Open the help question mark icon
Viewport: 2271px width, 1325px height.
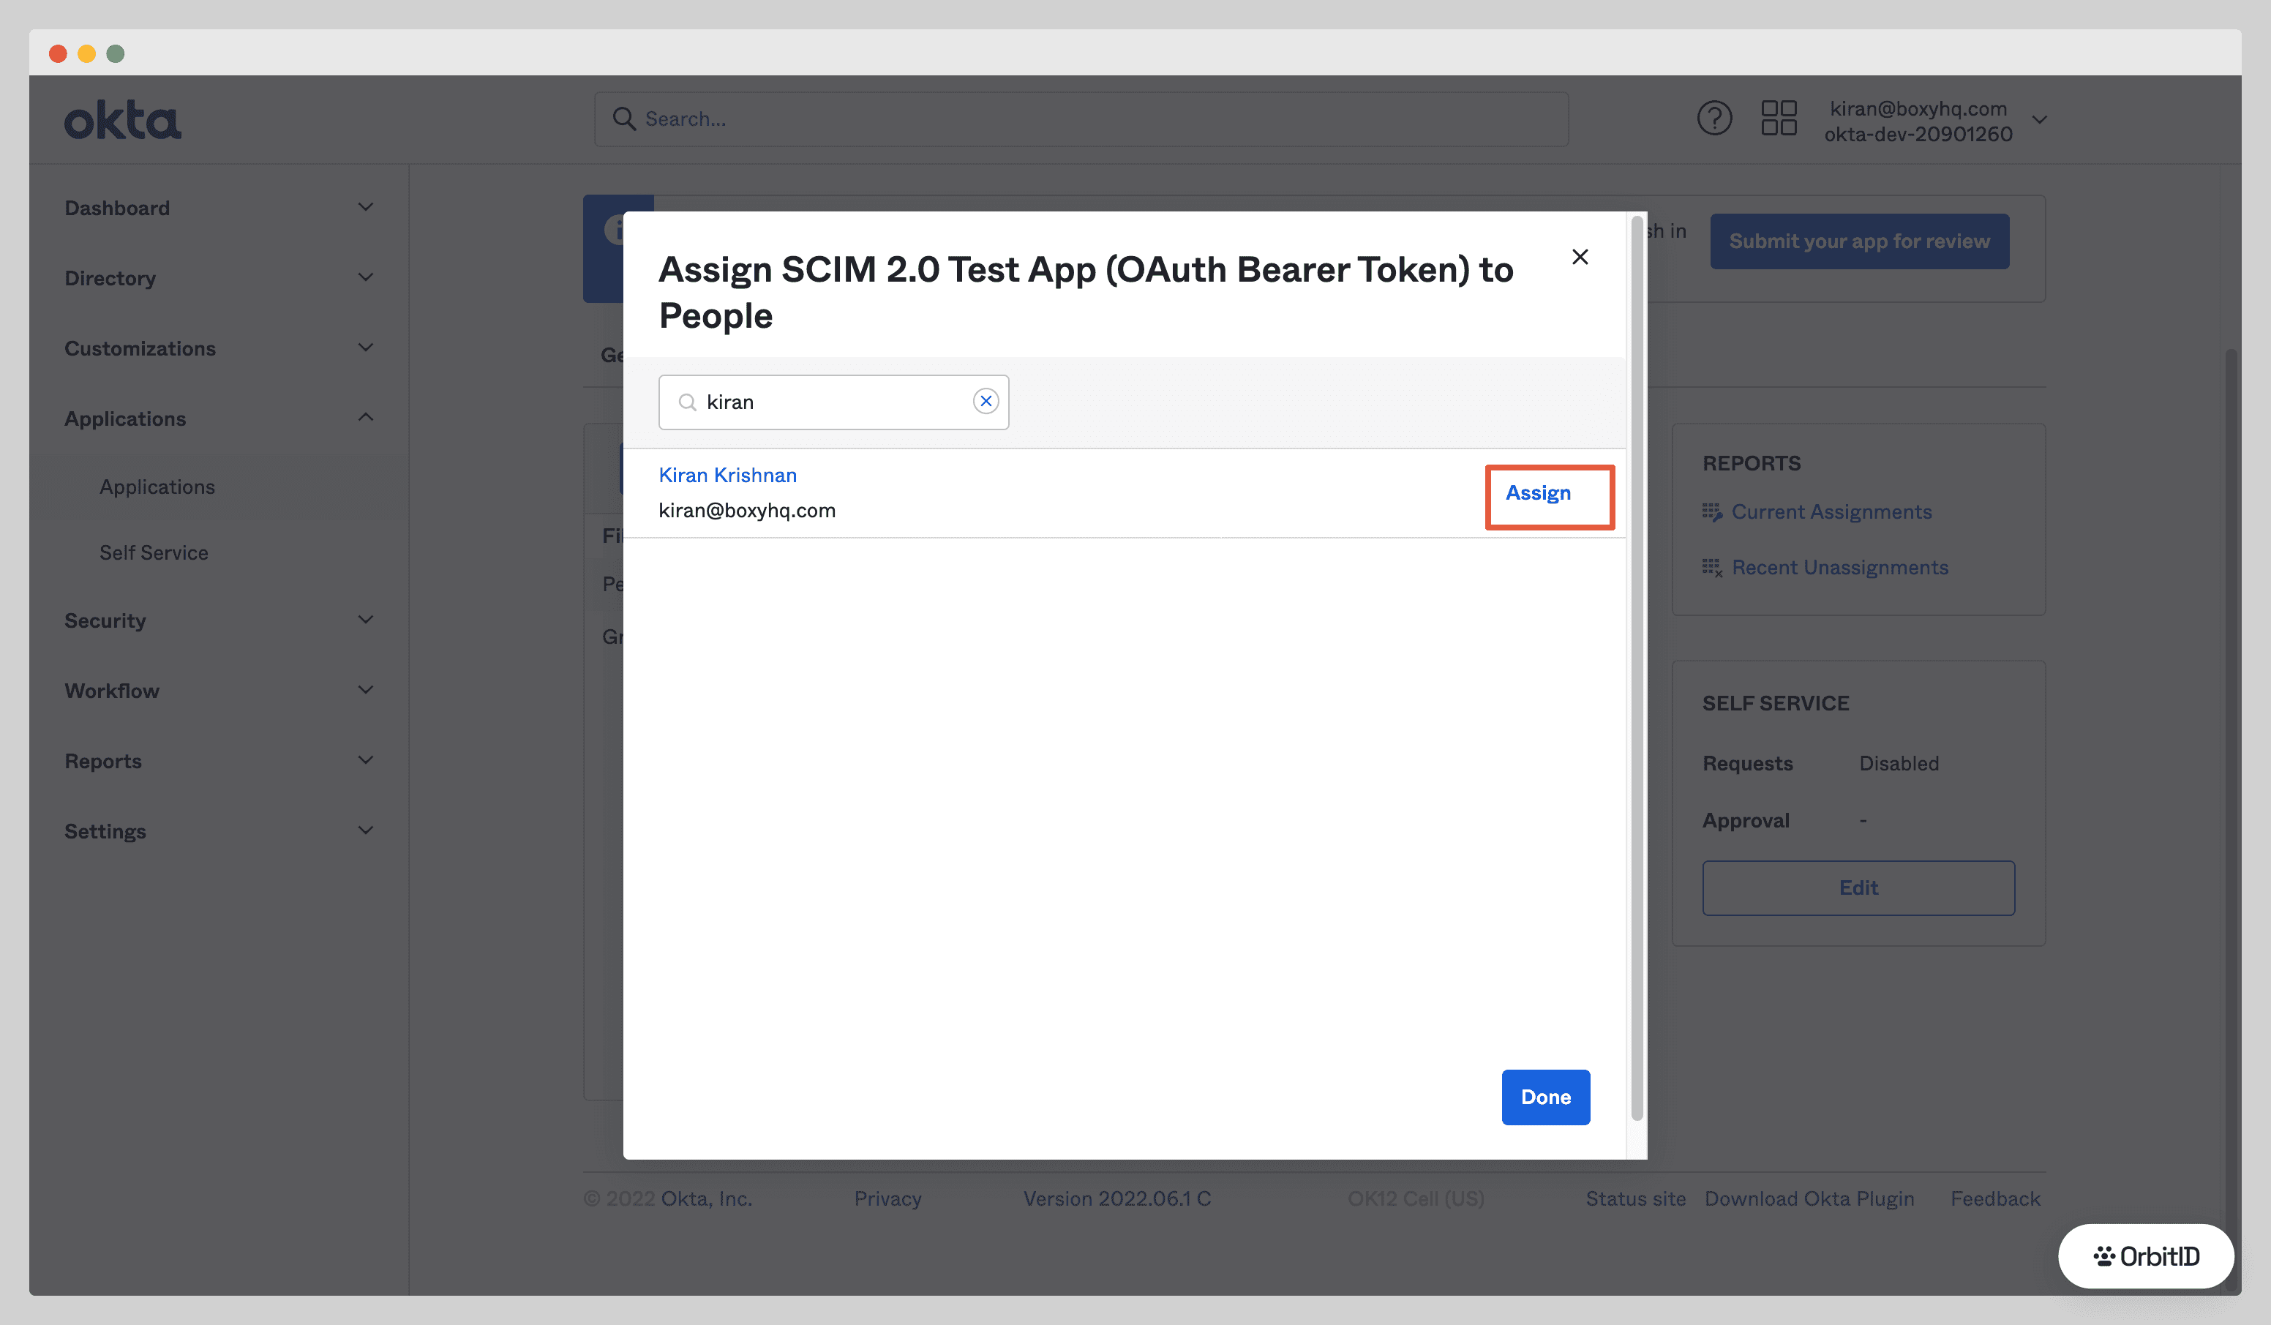tap(1714, 118)
